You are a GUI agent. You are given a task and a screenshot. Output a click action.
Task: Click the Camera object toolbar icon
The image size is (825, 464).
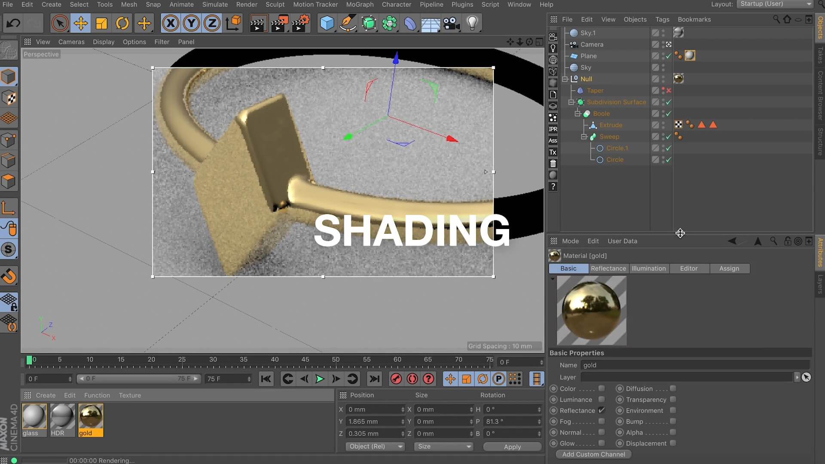[x=451, y=23]
